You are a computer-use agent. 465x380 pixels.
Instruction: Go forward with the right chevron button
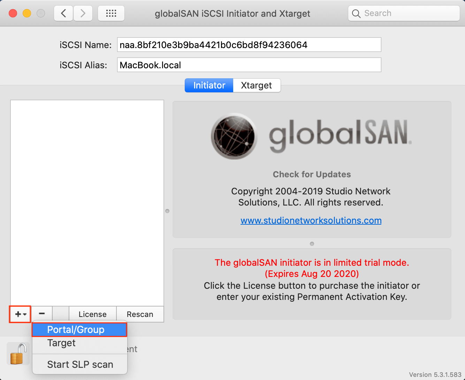click(x=83, y=14)
